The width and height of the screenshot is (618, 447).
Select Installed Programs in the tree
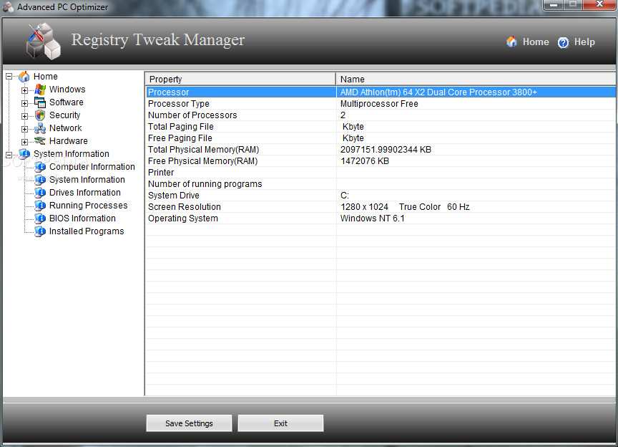[87, 231]
